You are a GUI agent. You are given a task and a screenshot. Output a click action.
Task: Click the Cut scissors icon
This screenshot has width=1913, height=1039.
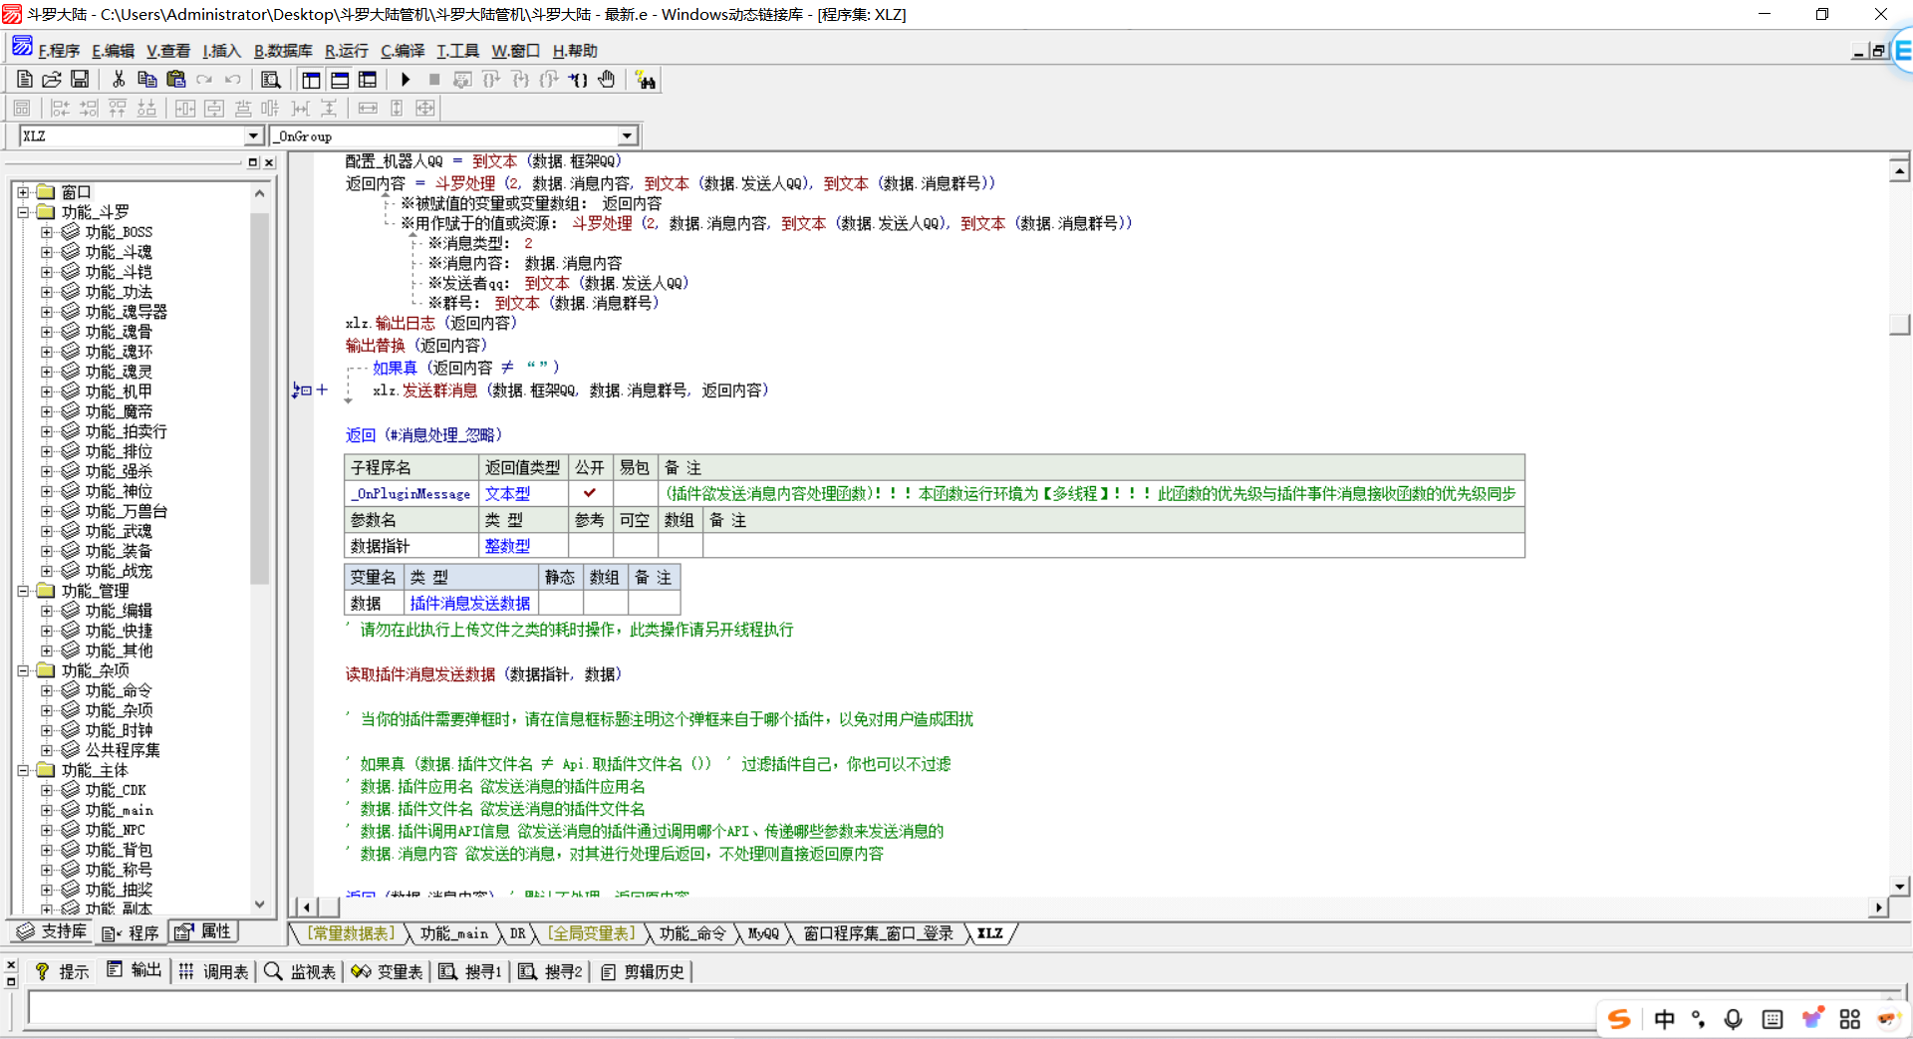coord(119,80)
